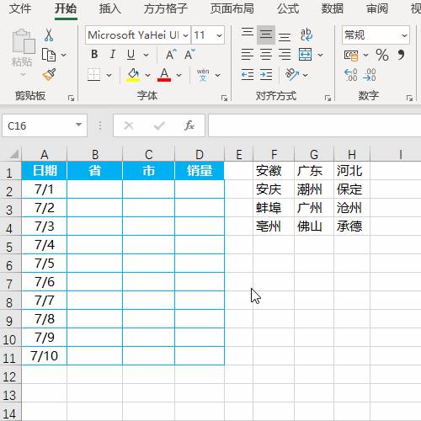The height and width of the screenshot is (421, 421).
Task: Expand the font size dropdown
Action: 219,35
